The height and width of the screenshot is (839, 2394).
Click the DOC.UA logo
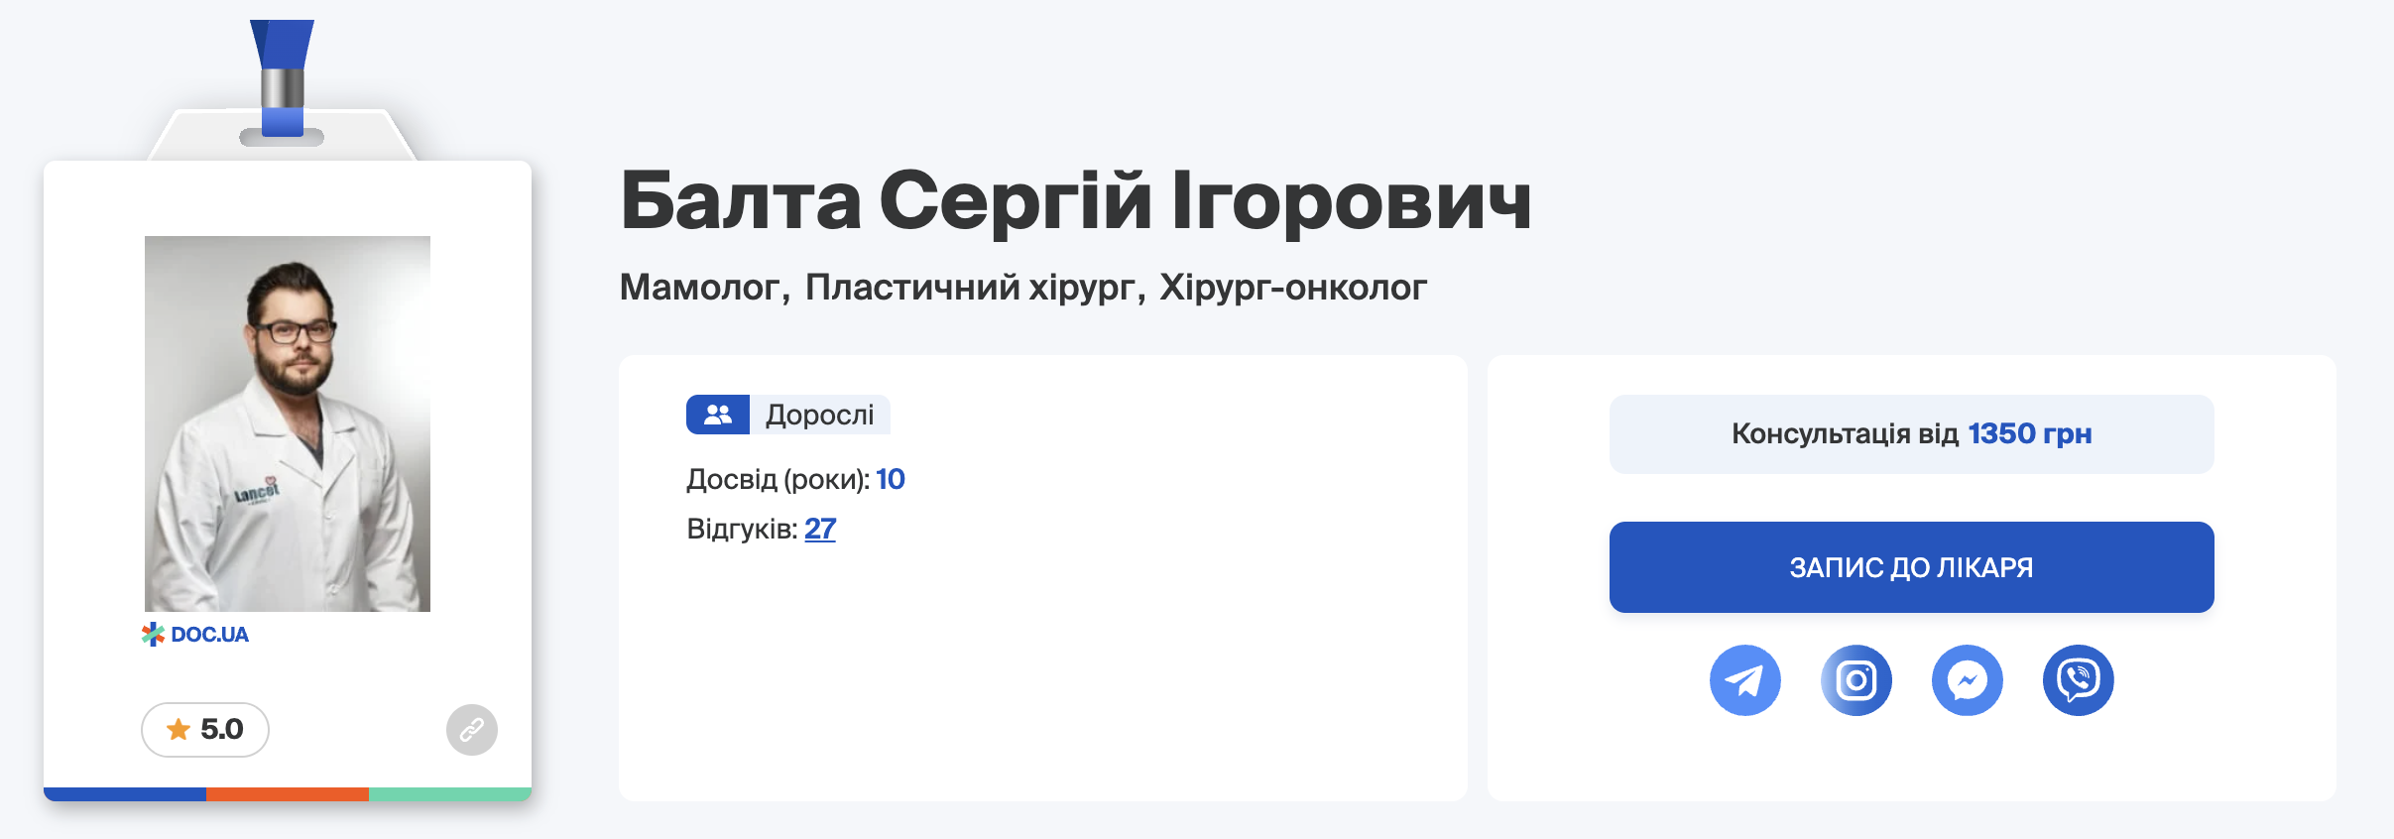point(195,635)
